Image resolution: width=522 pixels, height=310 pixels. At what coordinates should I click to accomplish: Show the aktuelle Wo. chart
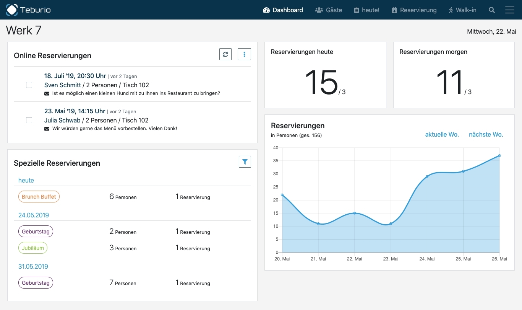(x=442, y=135)
